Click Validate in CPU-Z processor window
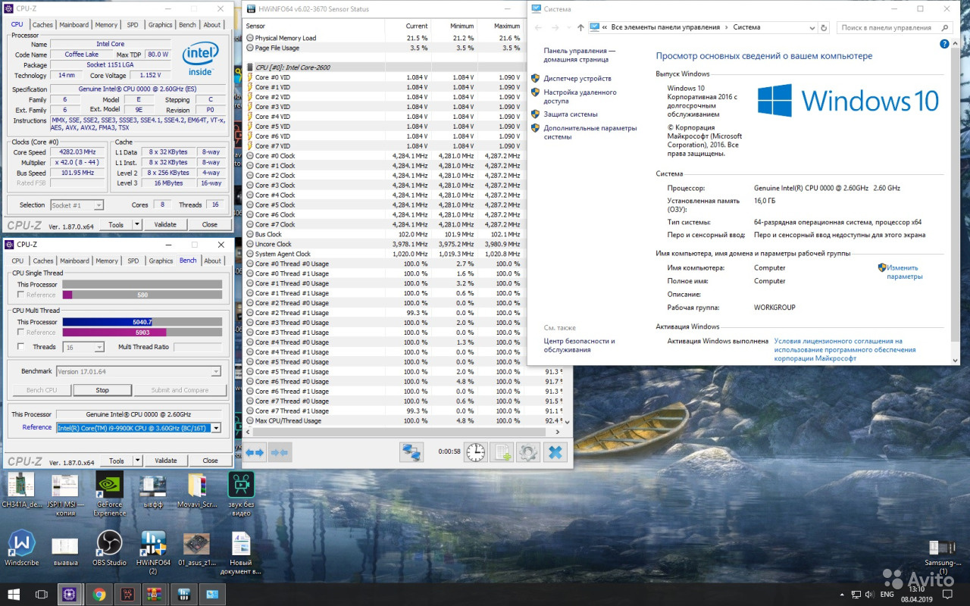 (x=165, y=224)
